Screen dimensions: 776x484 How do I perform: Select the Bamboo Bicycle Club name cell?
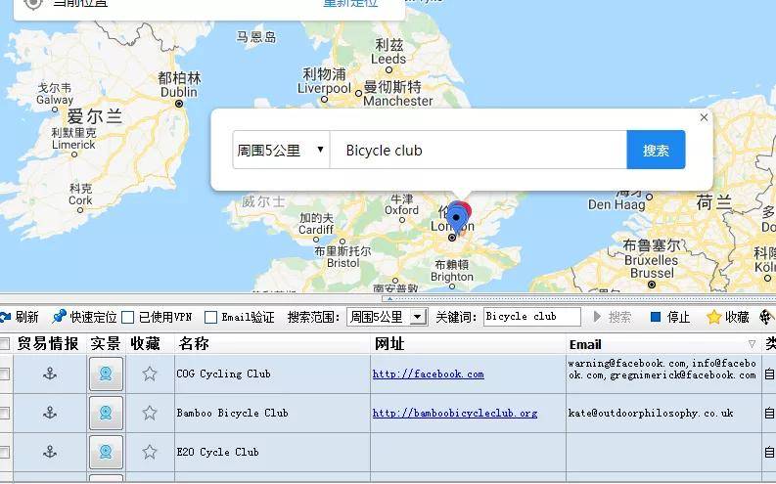point(272,413)
